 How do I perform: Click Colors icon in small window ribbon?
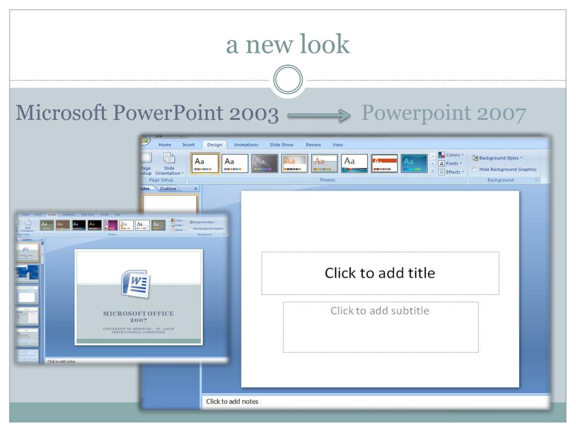[173, 220]
